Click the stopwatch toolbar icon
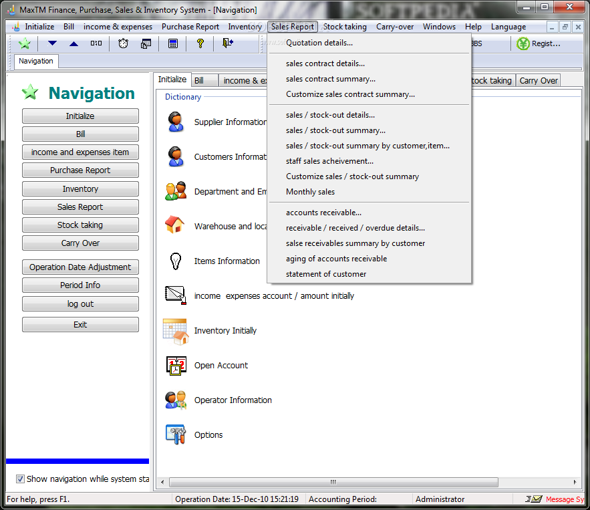This screenshot has width=590, height=510. [x=123, y=43]
